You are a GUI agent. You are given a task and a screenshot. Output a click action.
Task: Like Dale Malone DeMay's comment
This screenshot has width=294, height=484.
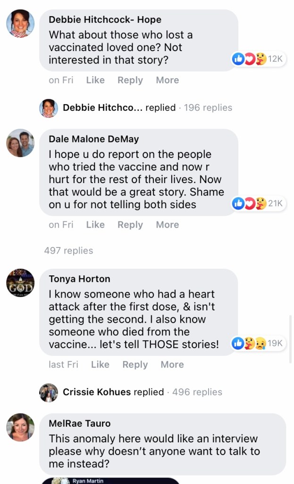tap(95, 225)
